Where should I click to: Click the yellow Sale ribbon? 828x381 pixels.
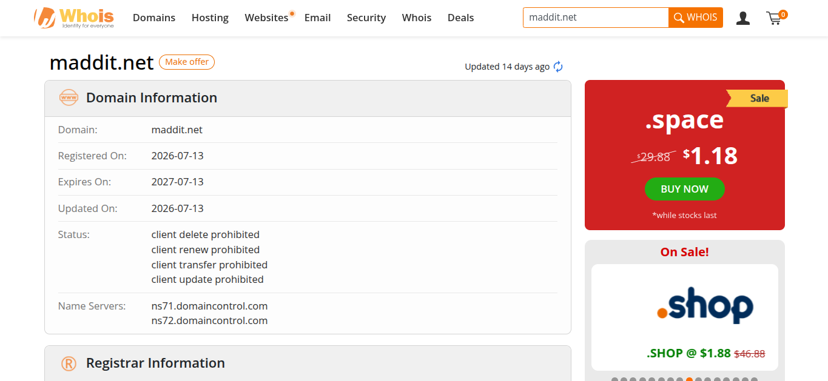757,98
